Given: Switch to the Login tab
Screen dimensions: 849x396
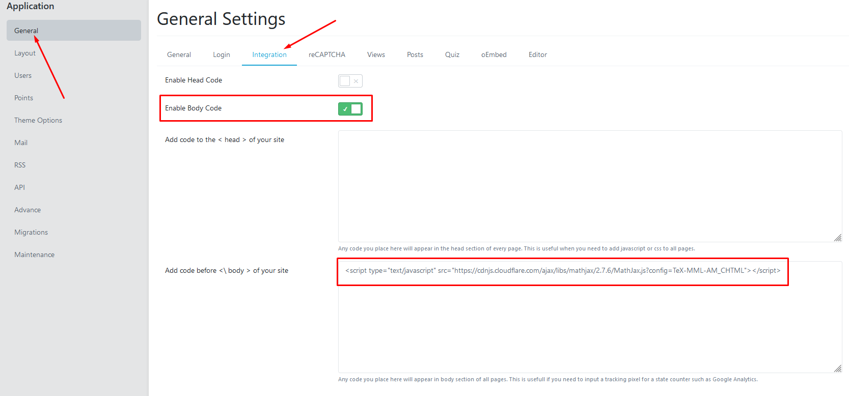Looking at the screenshot, I should pyautogui.click(x=222, y=54).
